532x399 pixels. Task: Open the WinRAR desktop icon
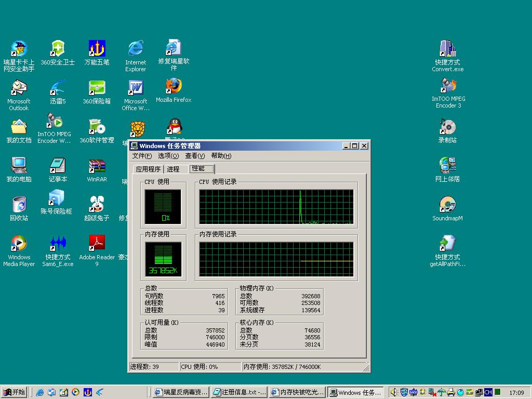coord(97,166)
